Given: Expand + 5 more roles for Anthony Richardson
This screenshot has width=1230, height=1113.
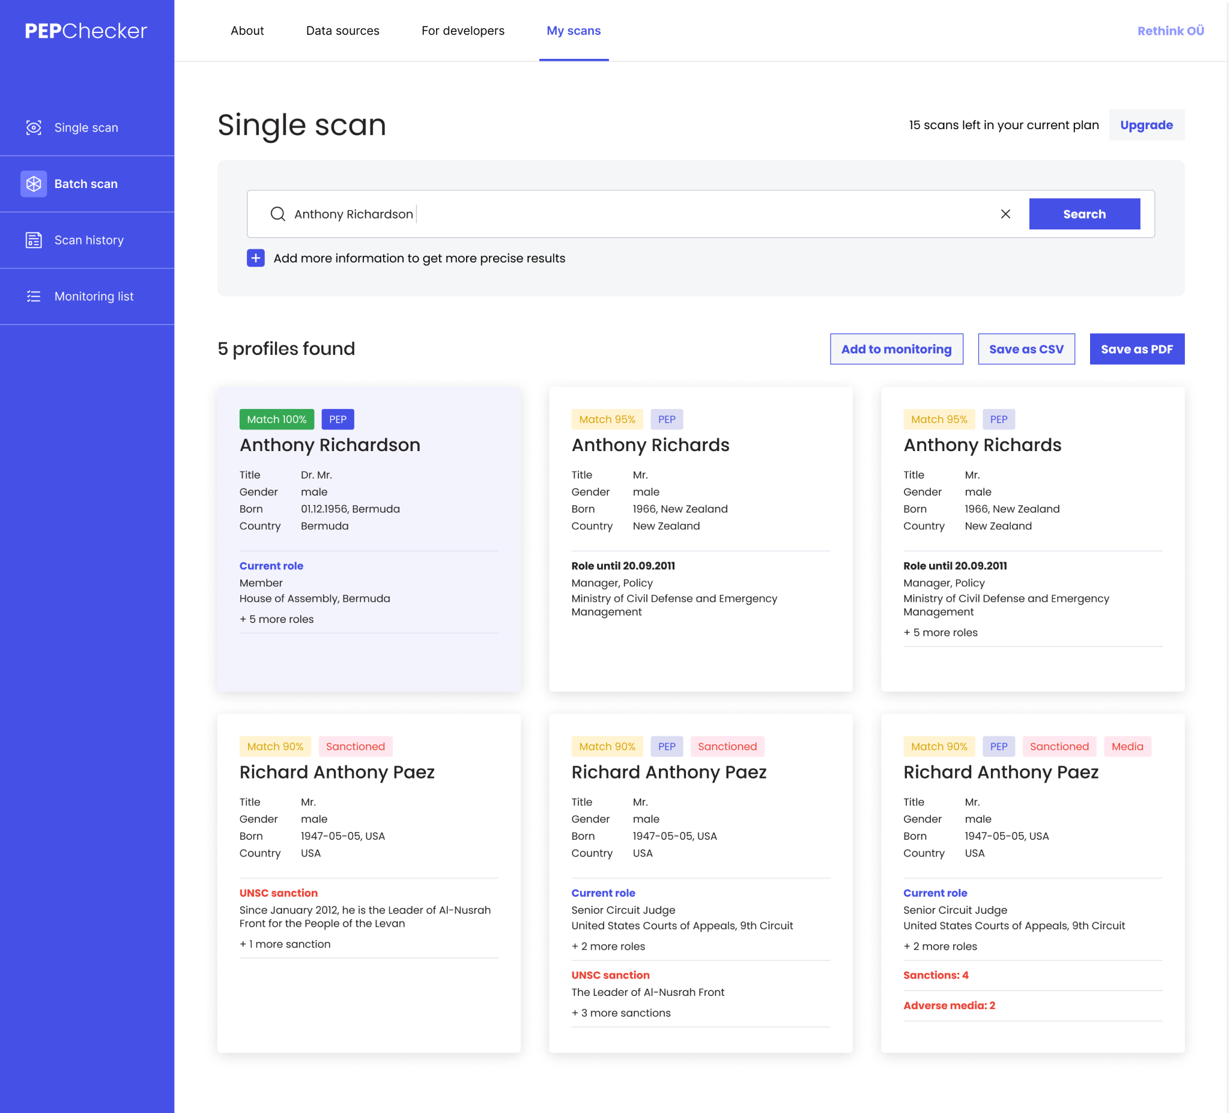Looking at the screenshot, I should [276, 619].
